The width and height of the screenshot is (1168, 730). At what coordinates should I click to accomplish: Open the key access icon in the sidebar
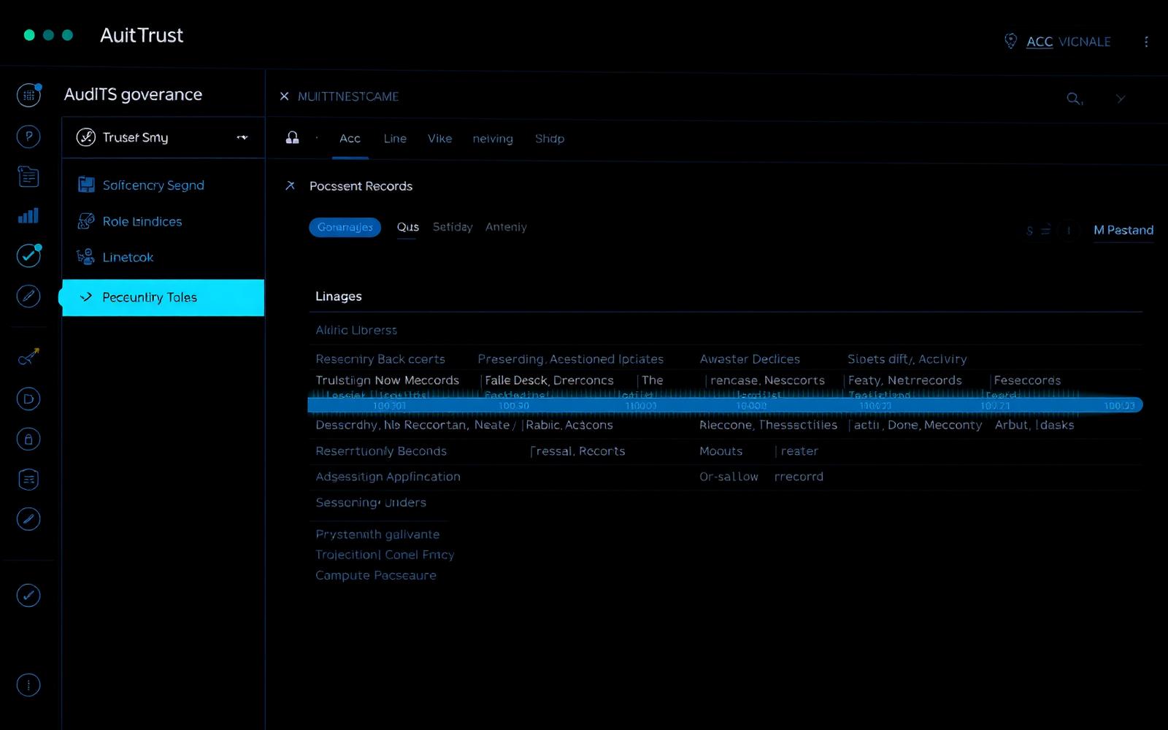point(28,357)
